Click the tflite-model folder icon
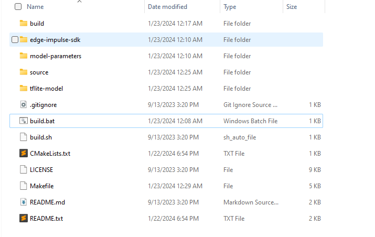This screenshot has height=237, width=375. 23,89
